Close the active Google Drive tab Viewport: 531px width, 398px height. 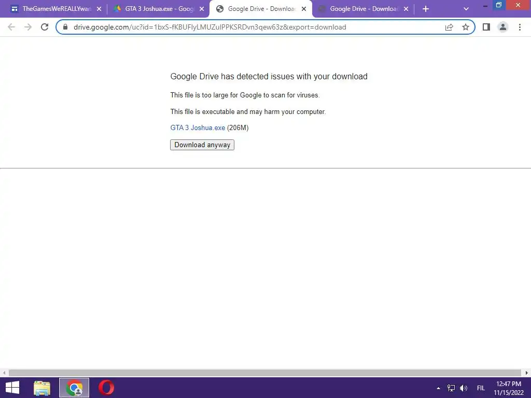(x=304, y=9)
